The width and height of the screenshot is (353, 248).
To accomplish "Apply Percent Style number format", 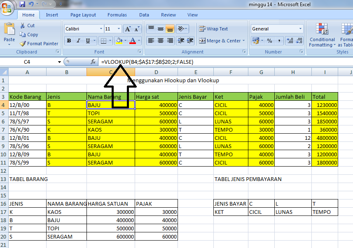I will [x=269, y=41].
